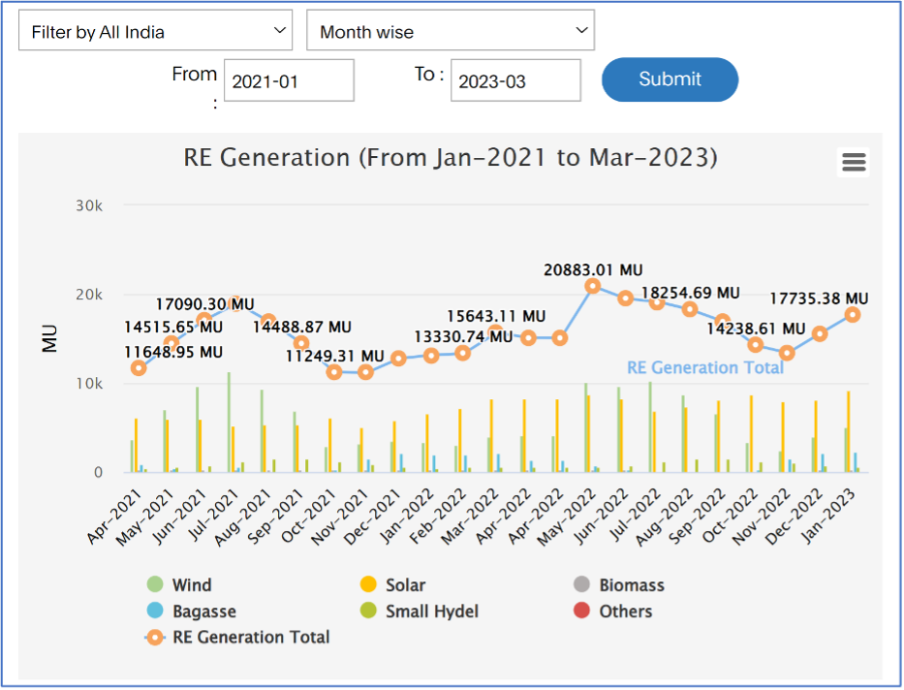Viewport: 904px width, 690px height.
Task: Focus the From date field 2021-01
Action: click(289, 81)
